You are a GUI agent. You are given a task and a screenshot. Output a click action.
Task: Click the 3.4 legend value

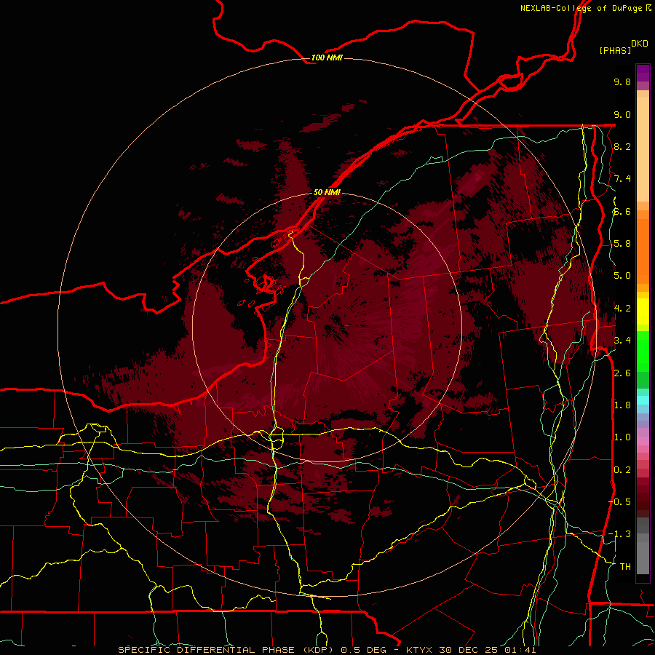tap(622, 341)
